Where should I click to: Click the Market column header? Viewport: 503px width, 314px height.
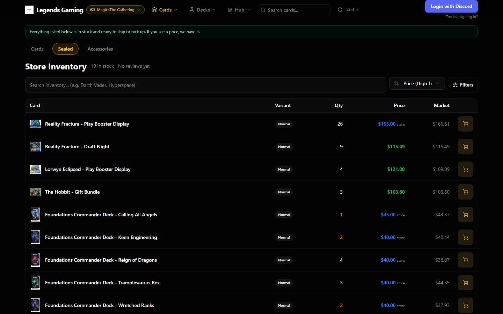pos(442,105)
